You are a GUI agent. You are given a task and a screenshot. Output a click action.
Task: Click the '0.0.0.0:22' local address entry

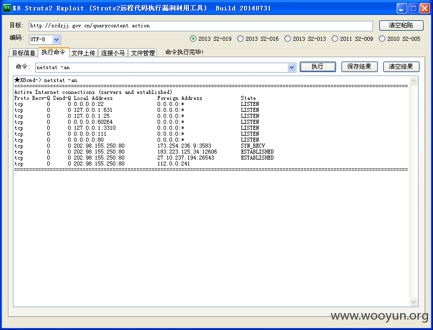pyautogui.click(x=88, y=104)
